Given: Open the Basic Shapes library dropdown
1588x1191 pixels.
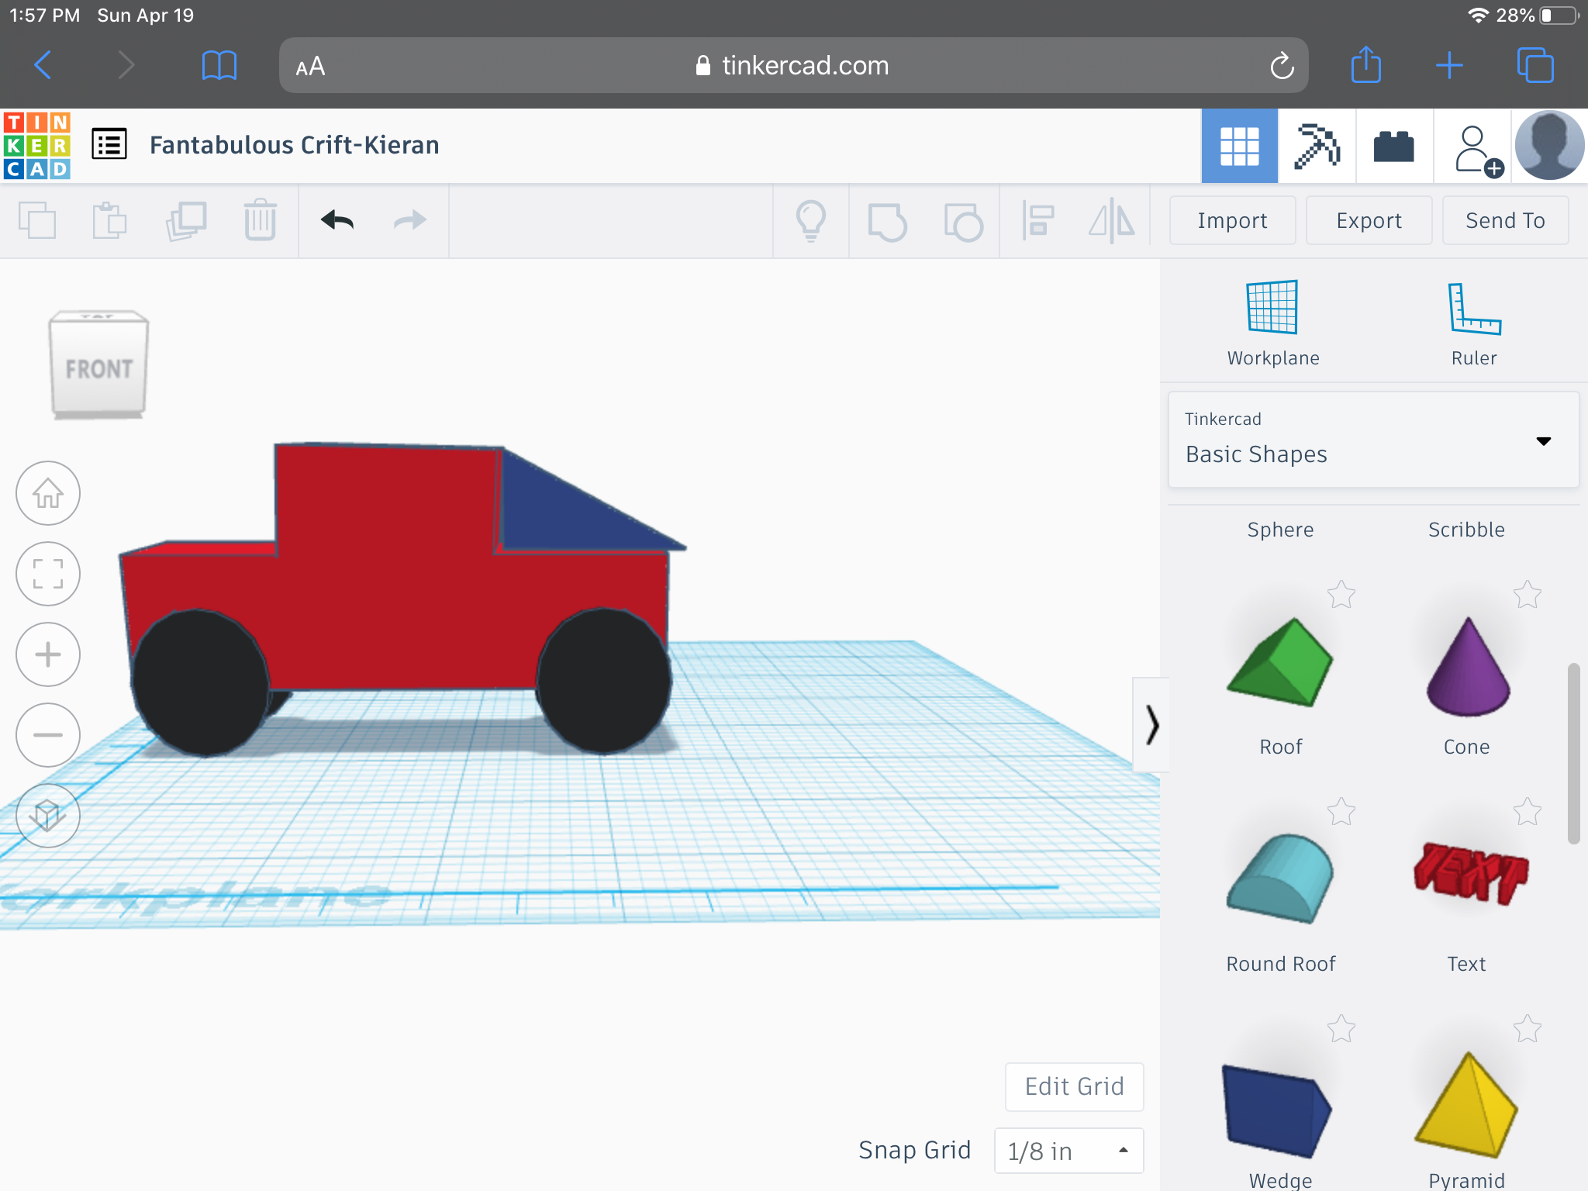Looking at the screenshot, I should [1373, 440].
